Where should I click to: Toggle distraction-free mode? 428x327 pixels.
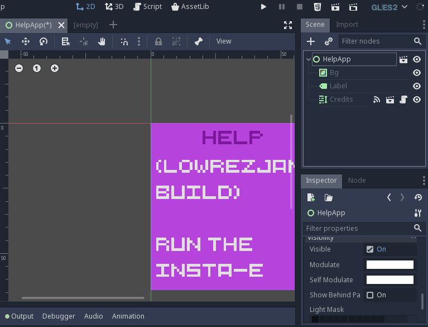(288, 25)
